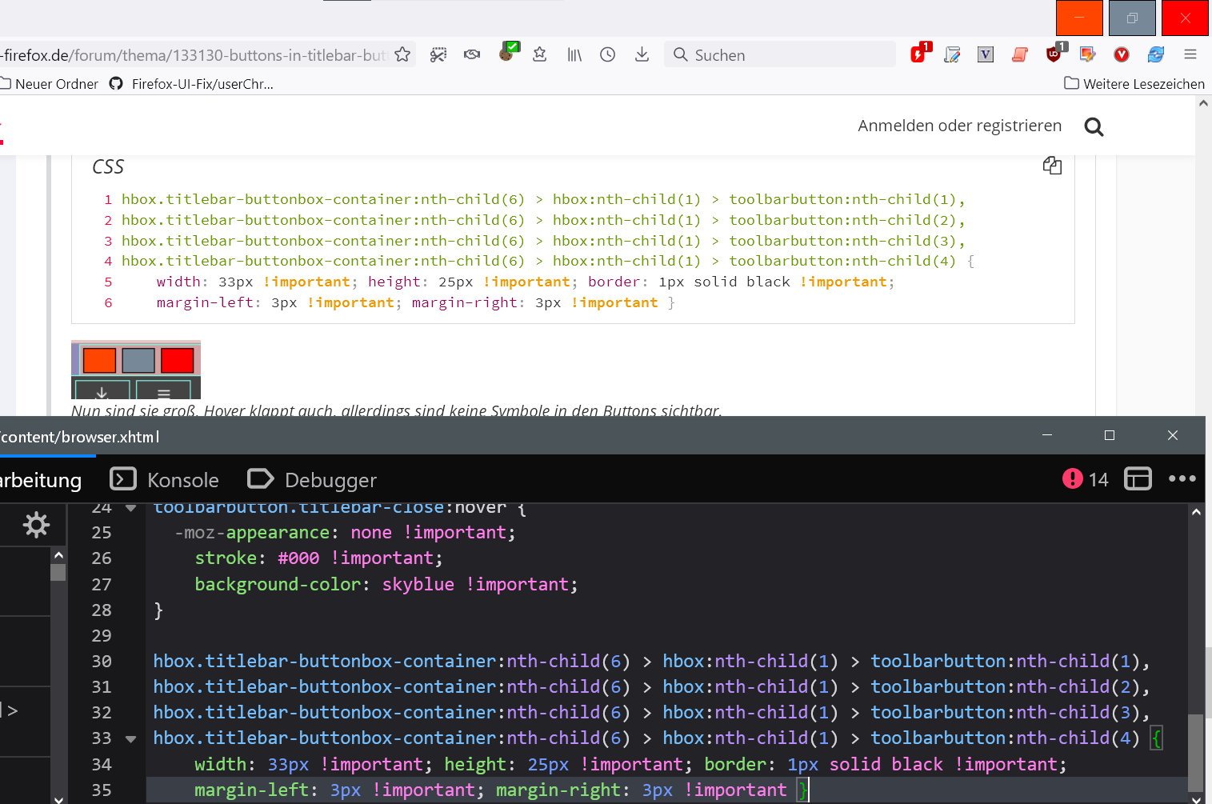Viewport: 1212px width, 804px height.
Task: Open devtools three-dot options menu
Action: 1182,479
